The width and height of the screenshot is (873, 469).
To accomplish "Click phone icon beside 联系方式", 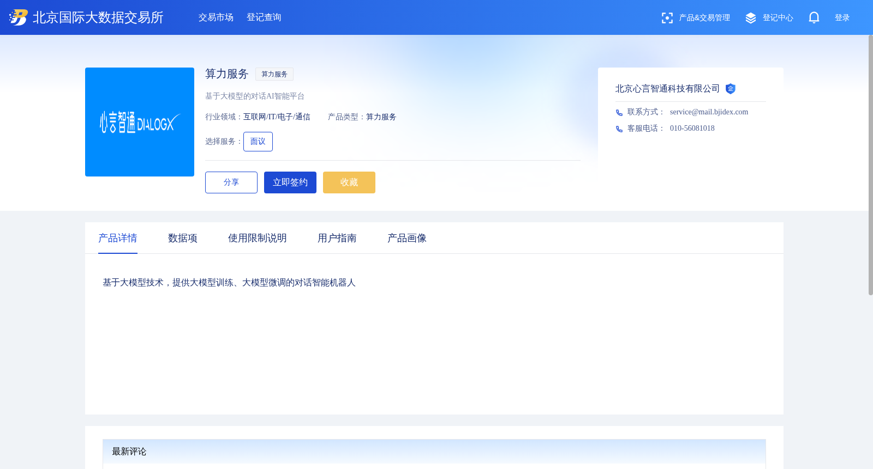I will tap(619, 113).
